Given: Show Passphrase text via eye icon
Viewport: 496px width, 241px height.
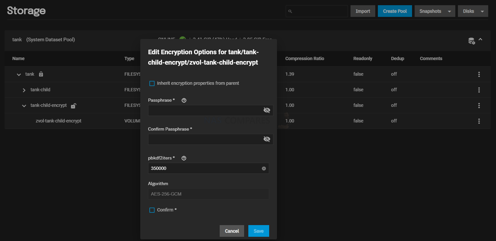Looking at the screenshot, I should coord(267,110).
